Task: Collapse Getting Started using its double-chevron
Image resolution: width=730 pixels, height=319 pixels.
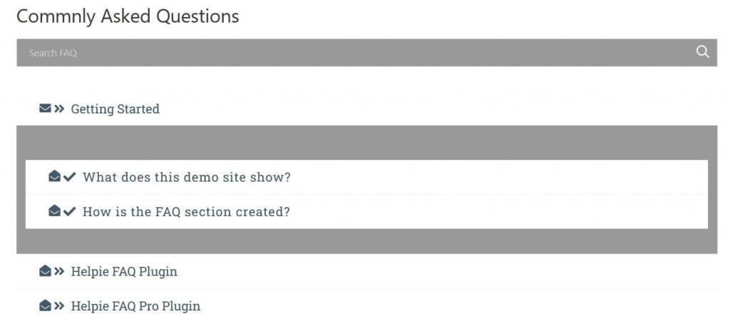Action: (x=59, y=109)
